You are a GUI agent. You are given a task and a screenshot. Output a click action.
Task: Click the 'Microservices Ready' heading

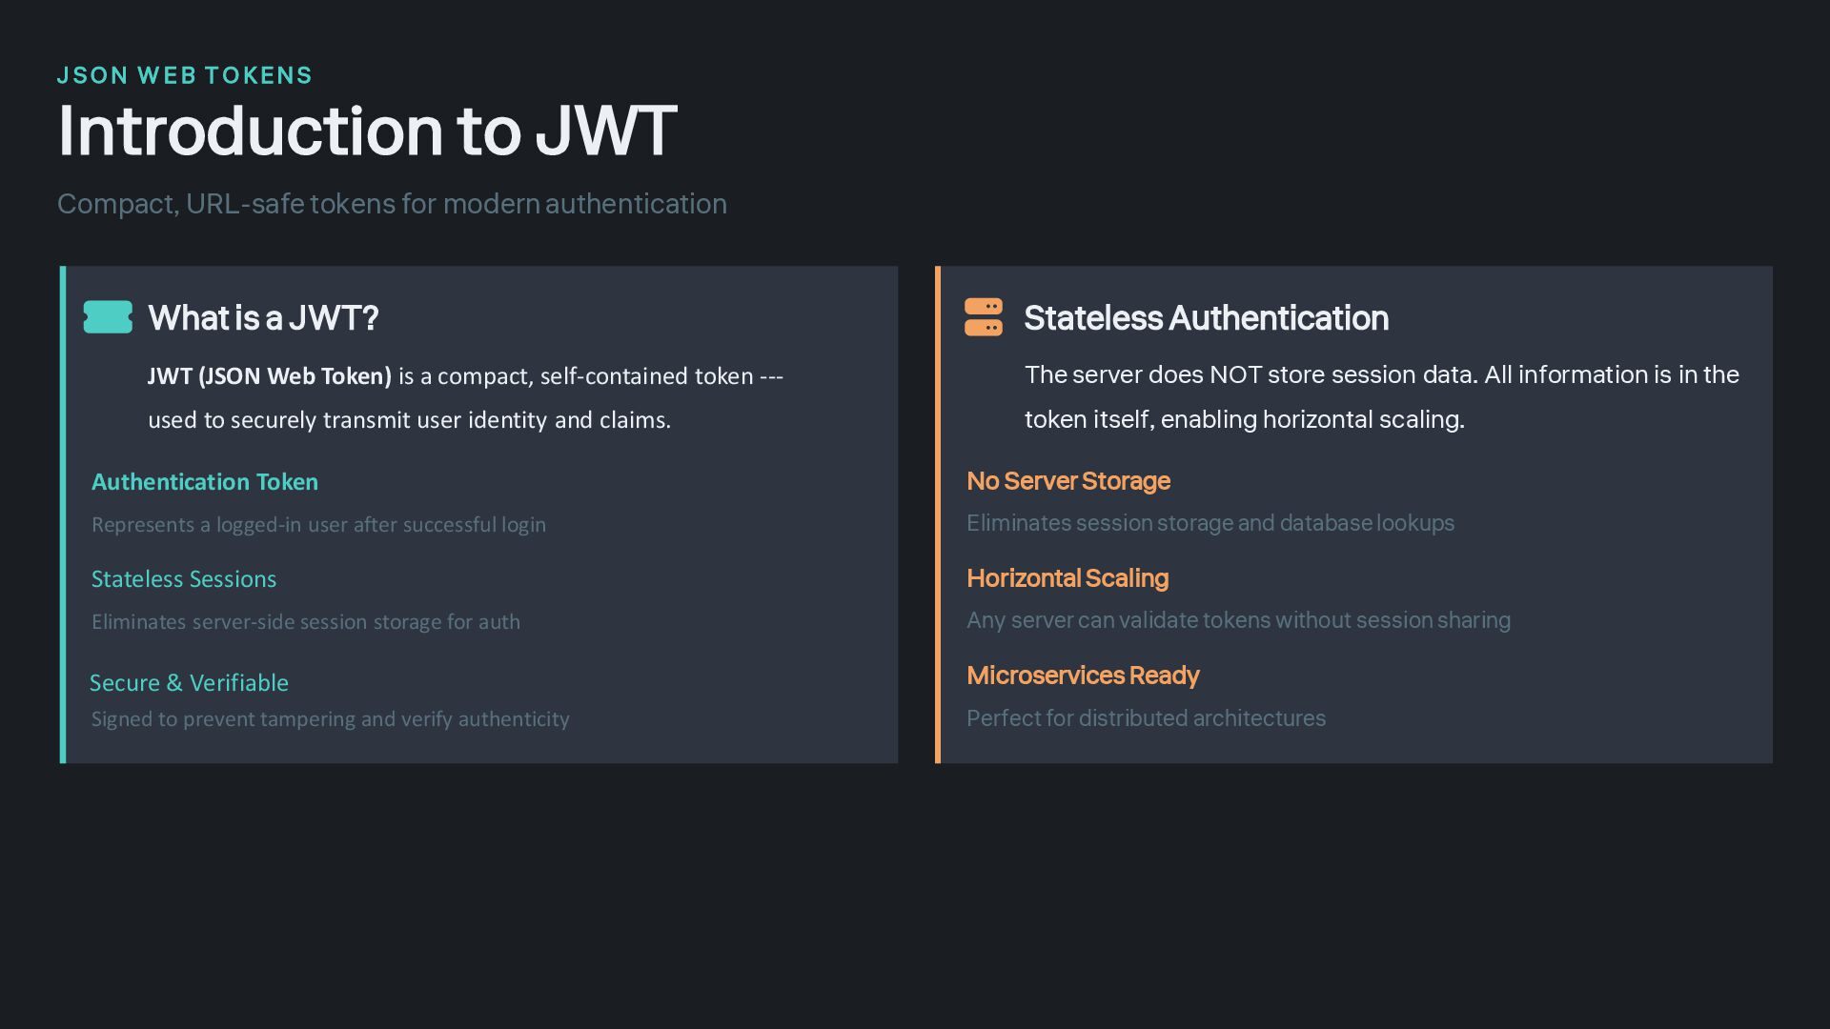[1082, 676]
